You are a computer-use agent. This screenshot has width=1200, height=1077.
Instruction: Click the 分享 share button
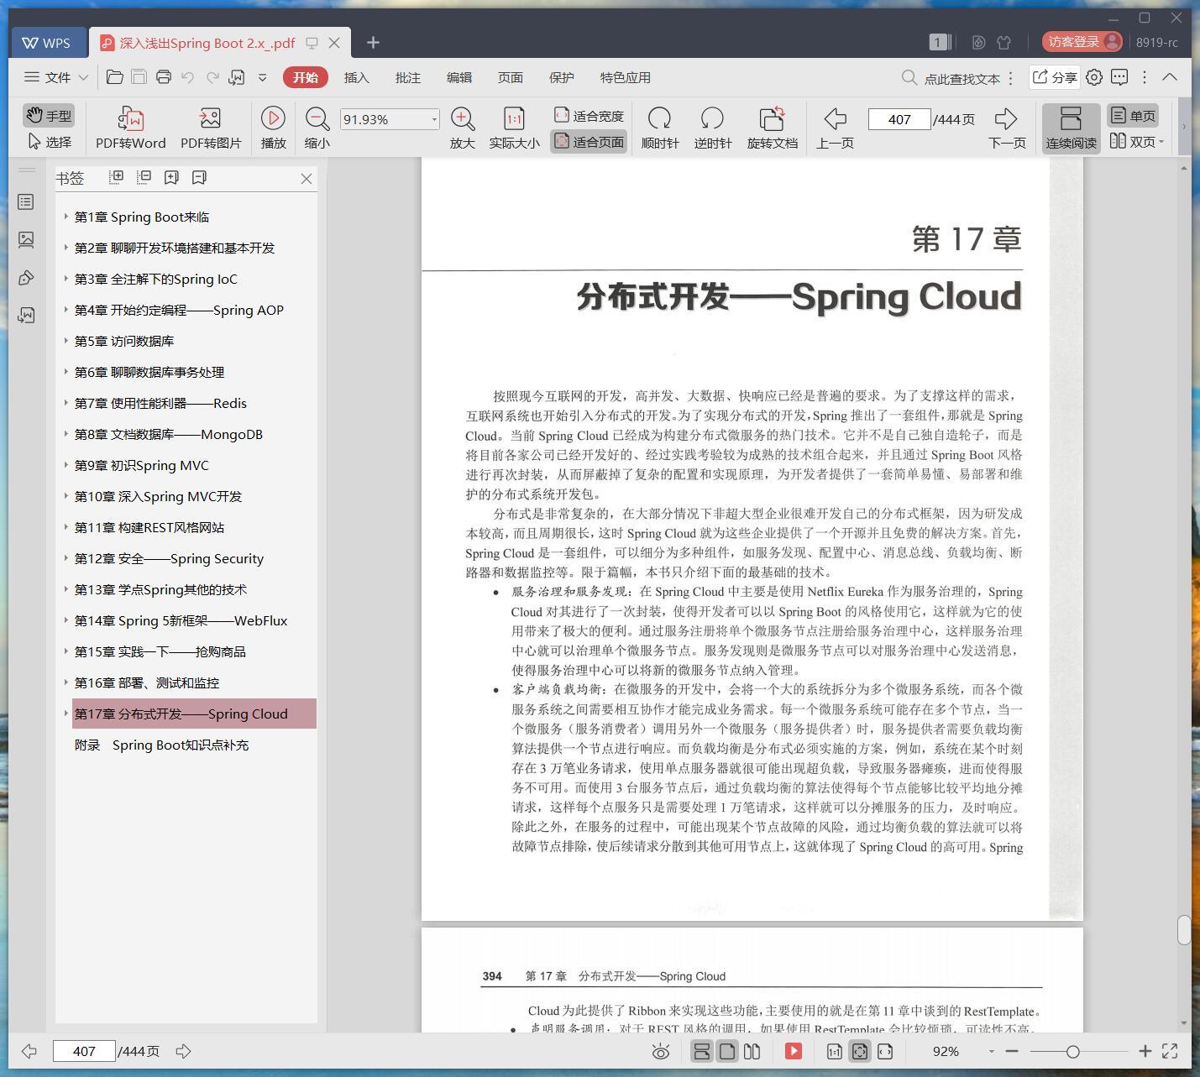[1054, 77]
